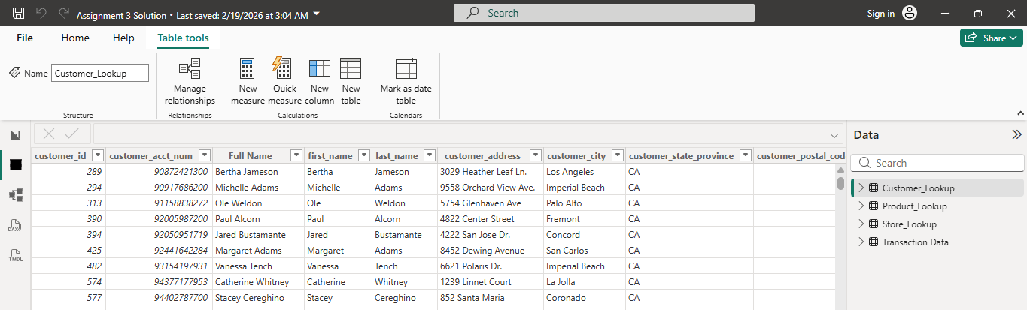Click the Manage relationships icon

click(190, 69)
